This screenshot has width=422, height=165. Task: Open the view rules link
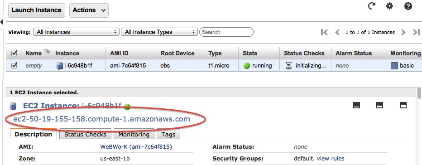tap(331, 159)
